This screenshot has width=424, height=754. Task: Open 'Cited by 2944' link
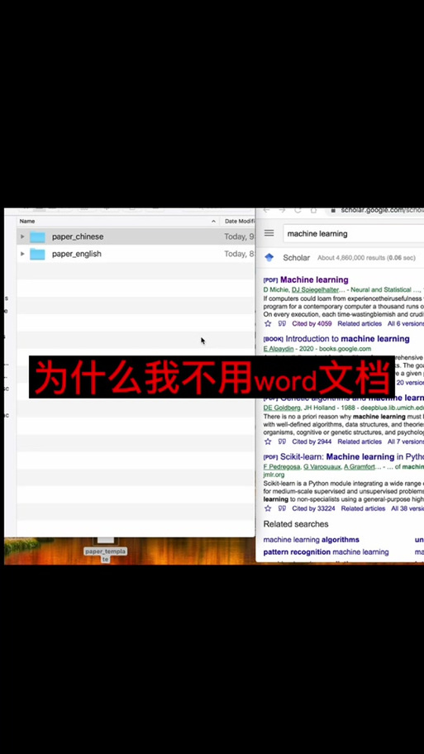[312, 441]
